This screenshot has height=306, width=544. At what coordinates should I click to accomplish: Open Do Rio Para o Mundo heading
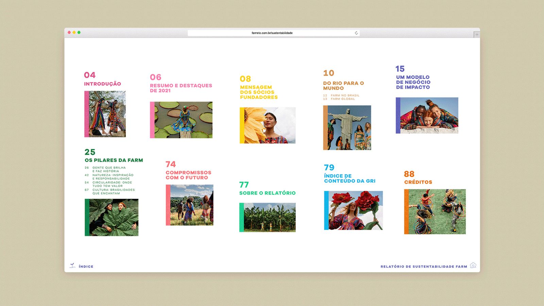pyautogui.click(x=343, y=86)
